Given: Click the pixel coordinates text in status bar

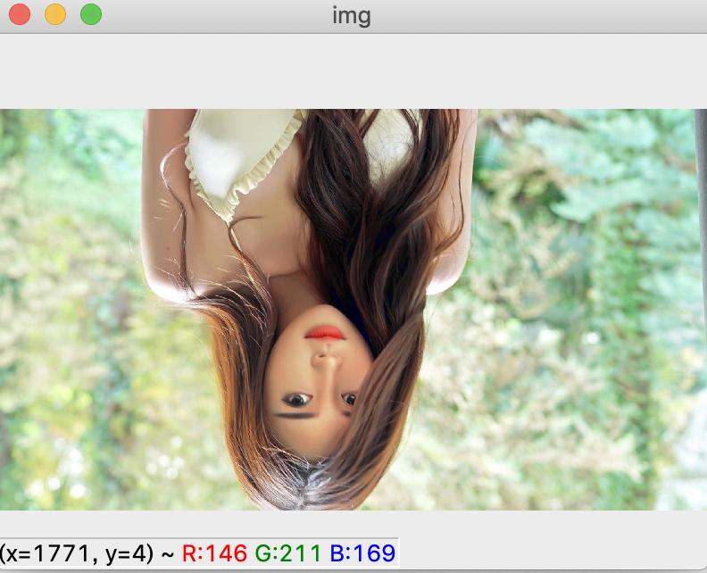Looking at the screenshot, I should click(x=77, y=553).
